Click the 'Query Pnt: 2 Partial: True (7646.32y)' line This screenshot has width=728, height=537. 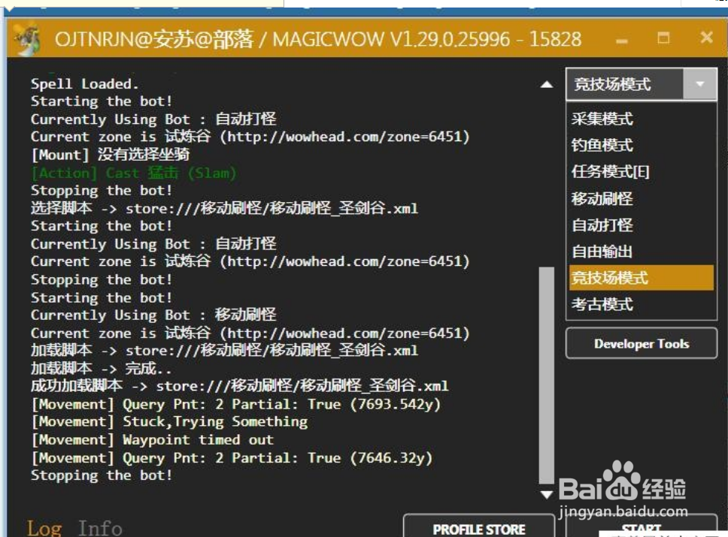point(232,458)
